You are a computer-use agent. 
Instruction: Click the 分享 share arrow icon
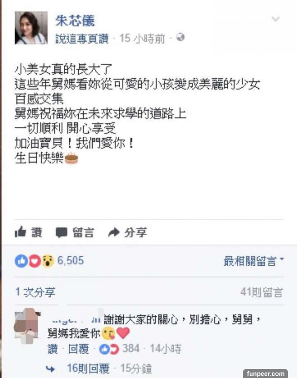click(114, 232)
